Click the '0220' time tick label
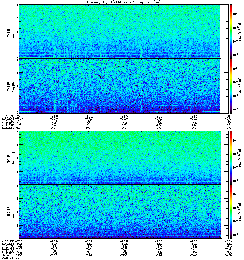The image size is (244, 260). tap(54, 255)
